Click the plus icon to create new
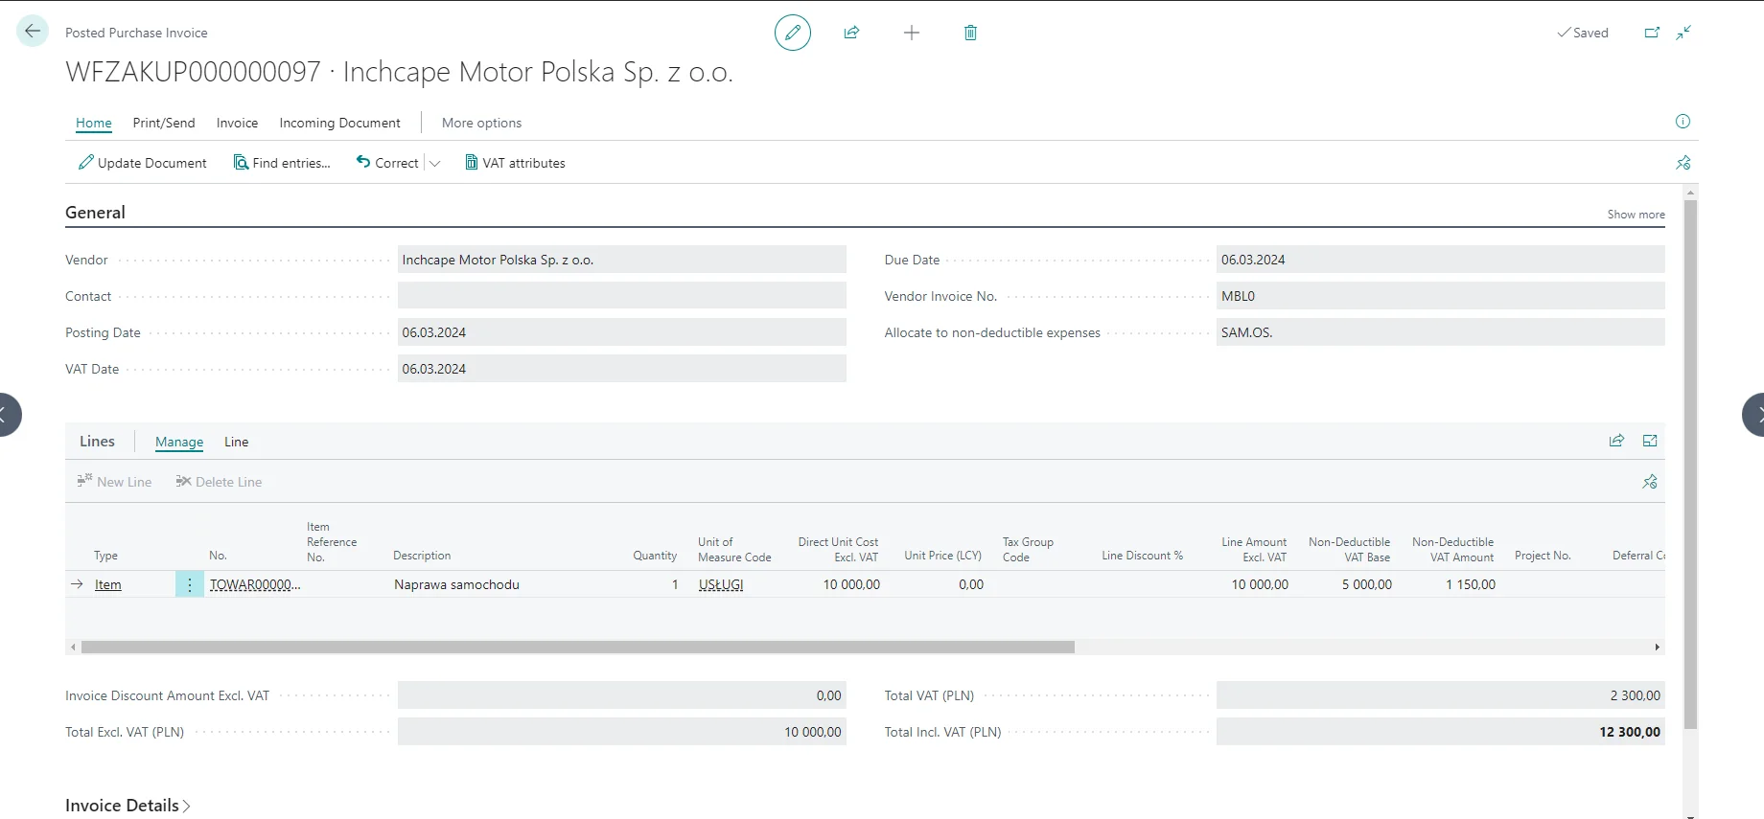The image size is (1764, 819). [x=911, y=33]
